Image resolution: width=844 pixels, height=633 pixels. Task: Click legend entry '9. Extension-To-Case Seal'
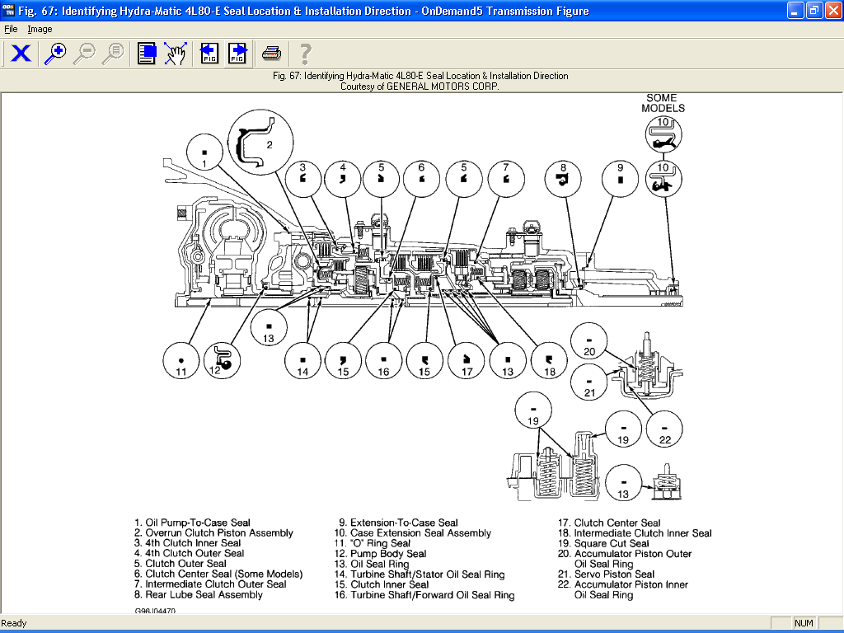pos(398,523)
